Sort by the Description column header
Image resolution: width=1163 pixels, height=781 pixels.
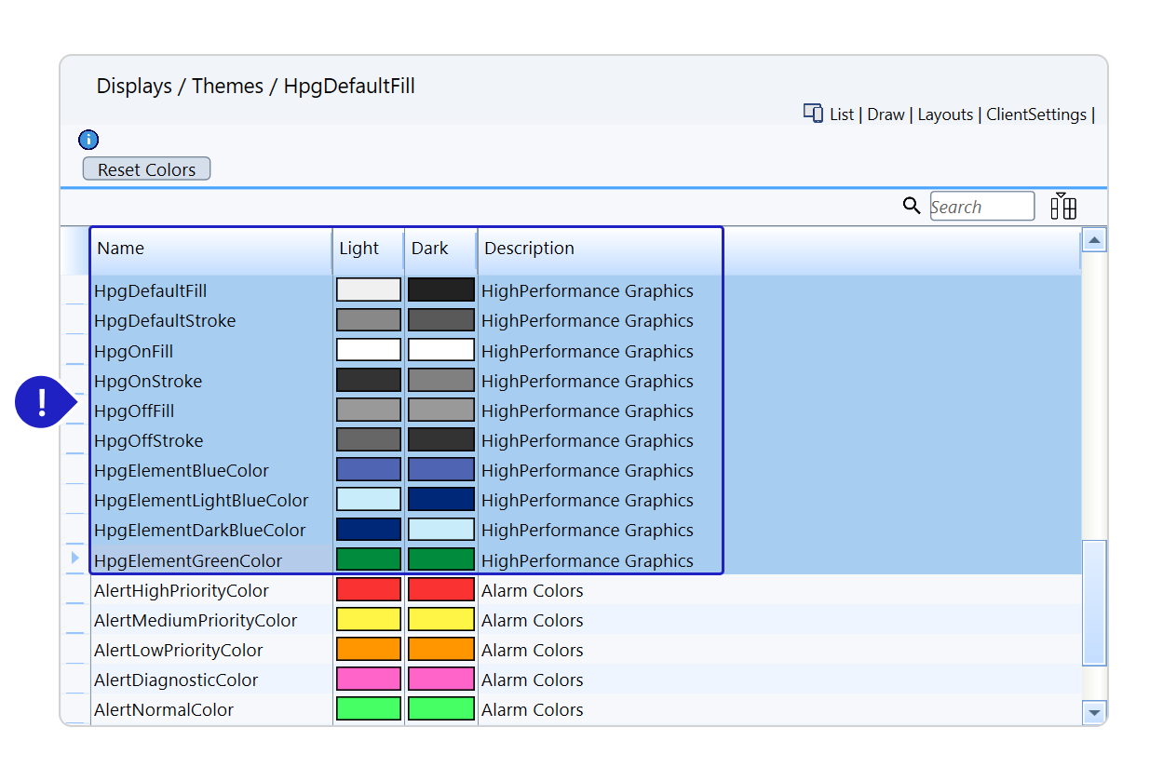[x=529, y=249]
